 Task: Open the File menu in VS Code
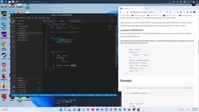pos(13,18)
